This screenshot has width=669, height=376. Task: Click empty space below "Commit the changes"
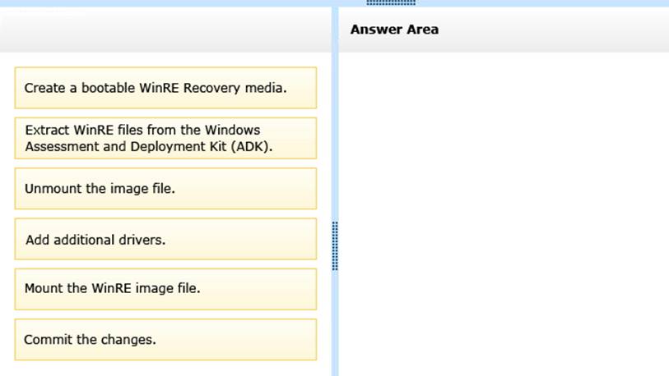(x=165, y=368)
